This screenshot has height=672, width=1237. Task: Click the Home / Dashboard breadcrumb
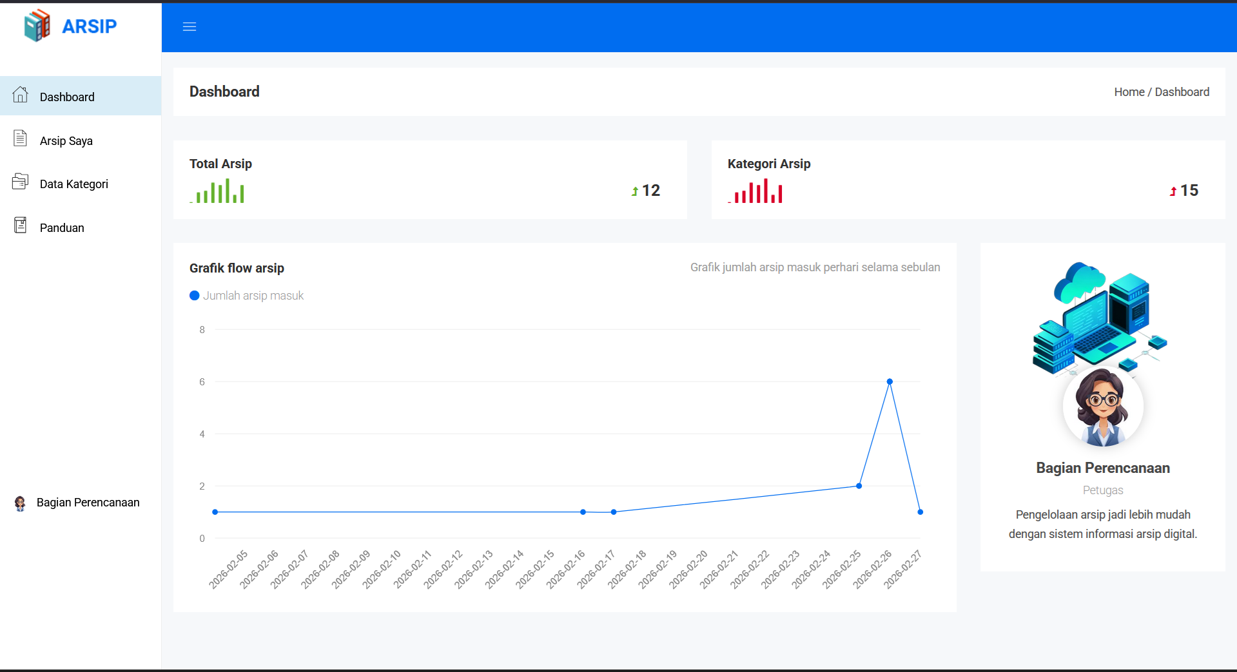(x=1162, y=92)
